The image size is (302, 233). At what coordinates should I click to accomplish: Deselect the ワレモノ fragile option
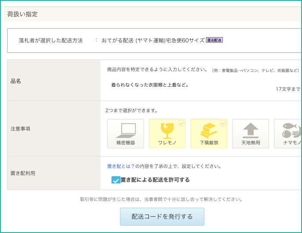[x=167, y=134]
